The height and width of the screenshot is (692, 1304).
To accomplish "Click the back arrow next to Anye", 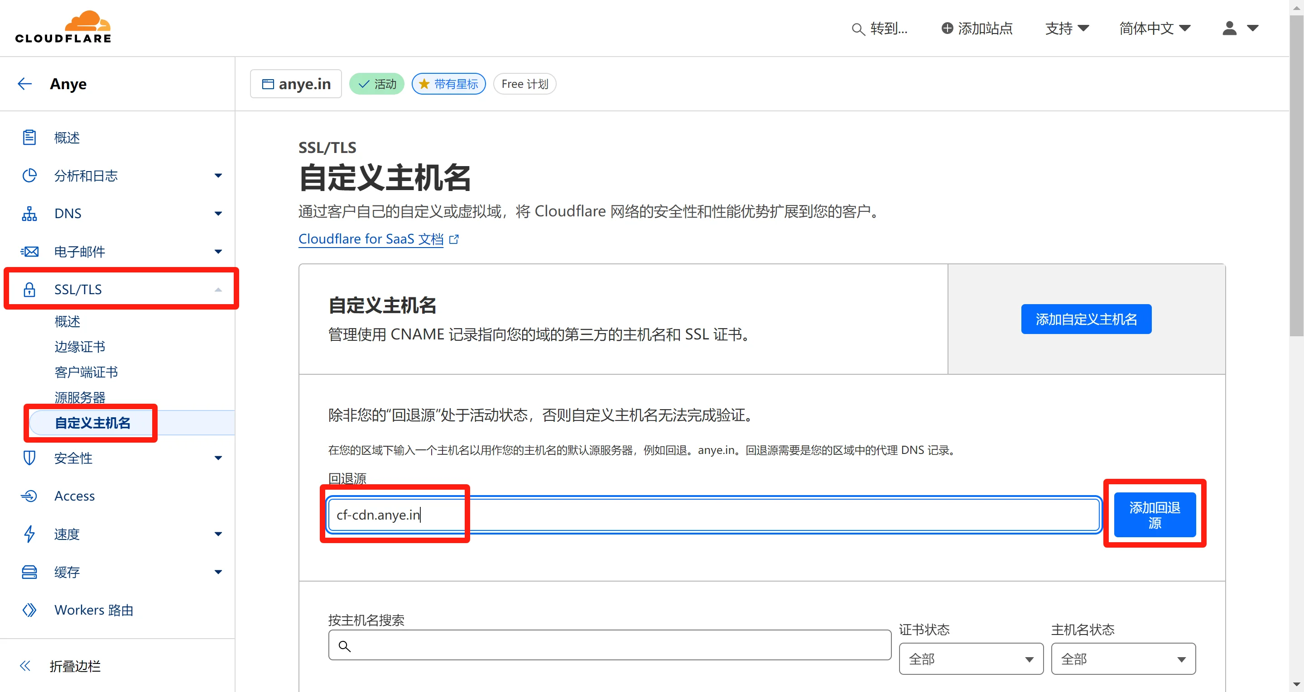I will (25, 83).
